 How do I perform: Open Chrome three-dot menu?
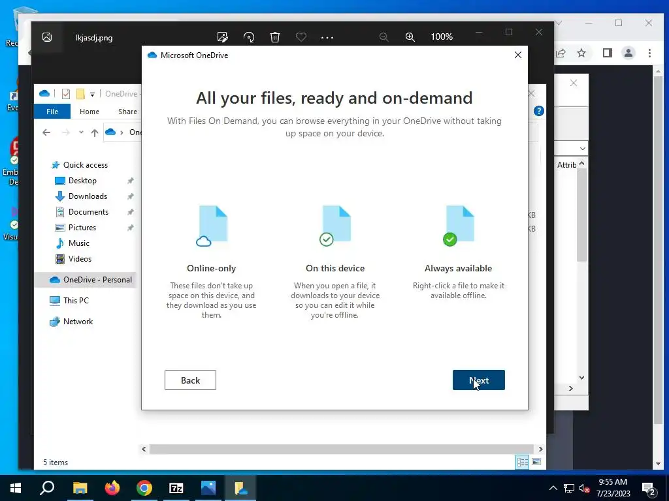tap(649, 53)
